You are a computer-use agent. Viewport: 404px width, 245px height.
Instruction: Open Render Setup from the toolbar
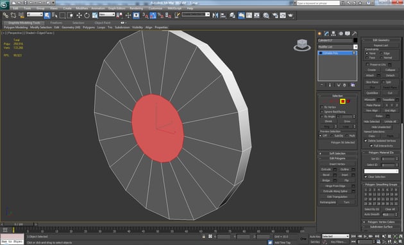[x=275, y=15]
